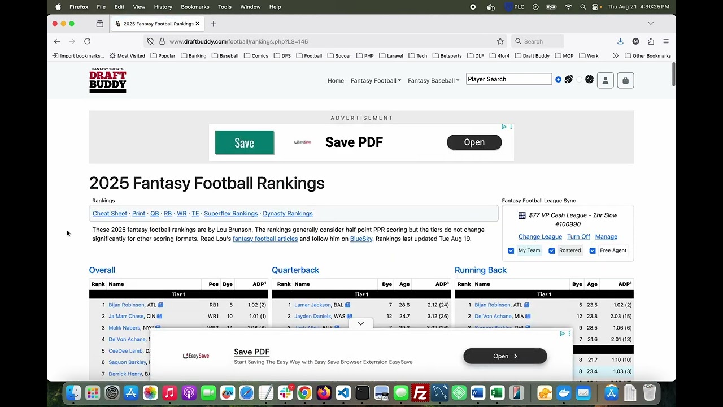Open Visual Studio Code from dock

(x=343, y=392)
